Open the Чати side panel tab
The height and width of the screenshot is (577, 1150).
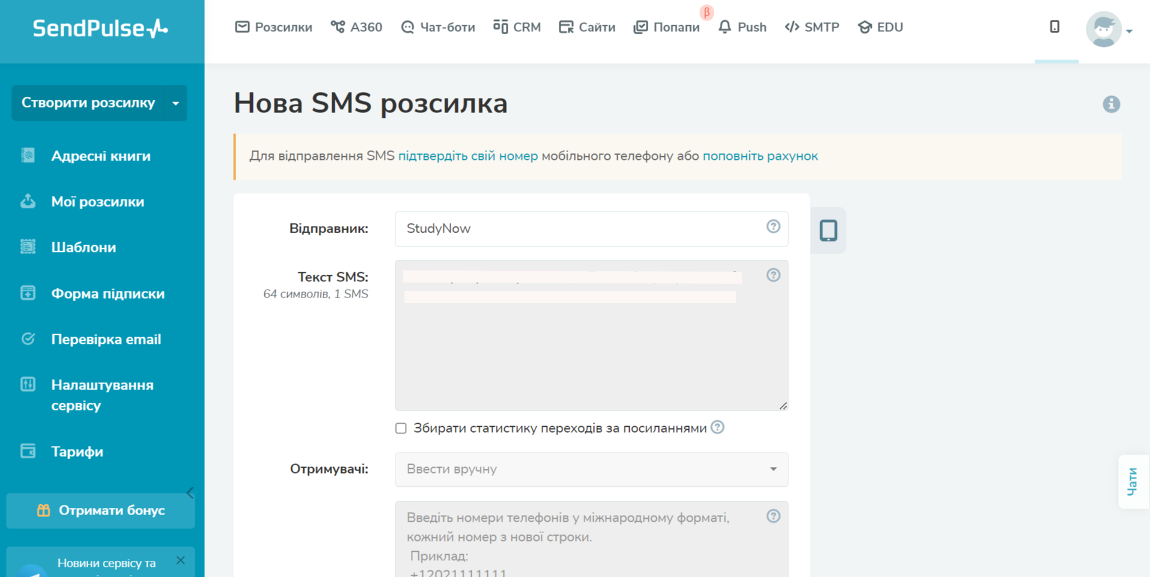(x=1133, y=481)
